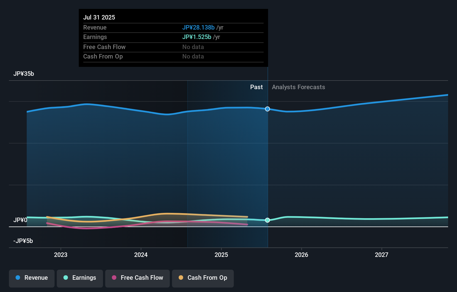This screenshot has width=457, height=292.
Task: Toggle the Revenue series visibility
Action: pos(31,278)
